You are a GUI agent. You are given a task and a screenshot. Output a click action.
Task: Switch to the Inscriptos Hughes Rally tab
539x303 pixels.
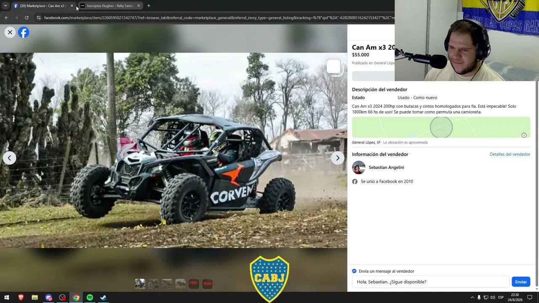click(110, 6)
